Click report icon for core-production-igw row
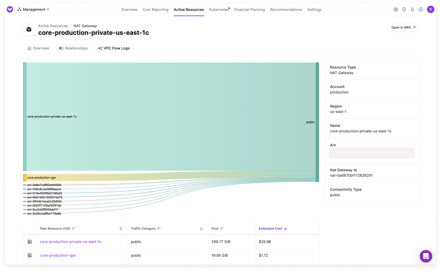Screen dimensions: 441x271 tap(30, 255)
